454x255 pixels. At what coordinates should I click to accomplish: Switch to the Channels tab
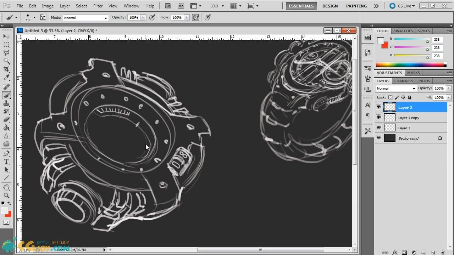(x=404, y=81)
